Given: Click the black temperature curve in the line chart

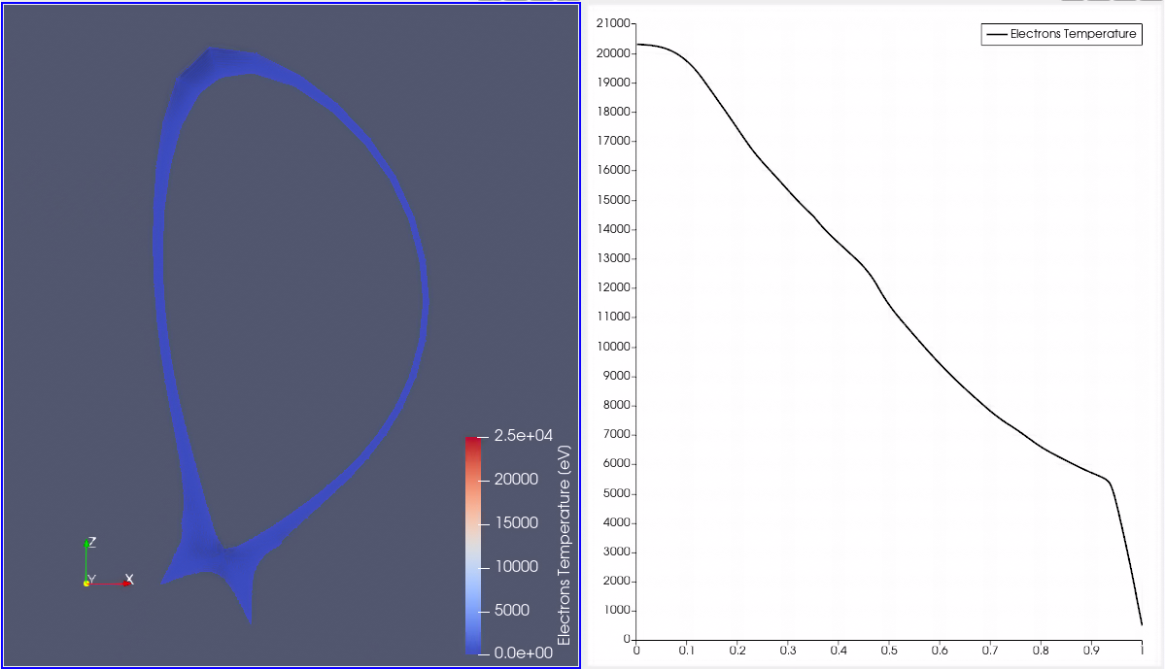Looking at the screenshot, I should click(x=889, y=307).
